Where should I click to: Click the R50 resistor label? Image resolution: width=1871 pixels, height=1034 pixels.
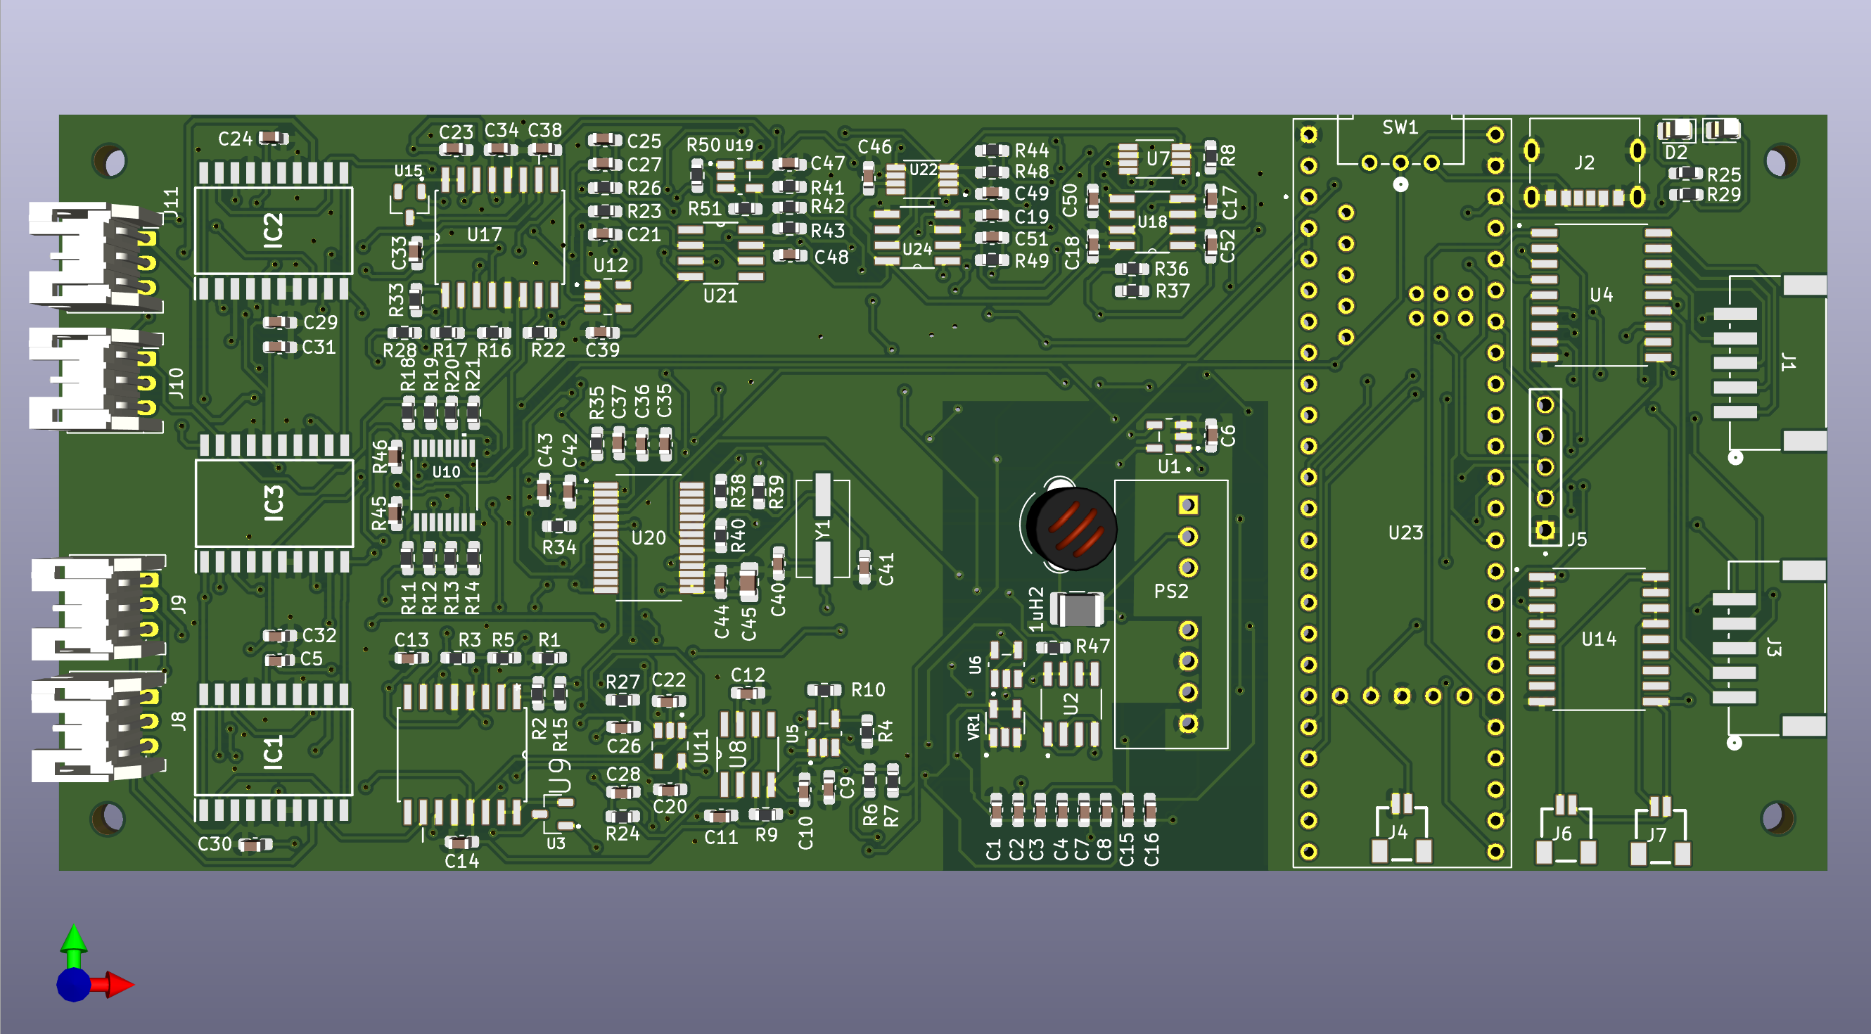(703, 145)
